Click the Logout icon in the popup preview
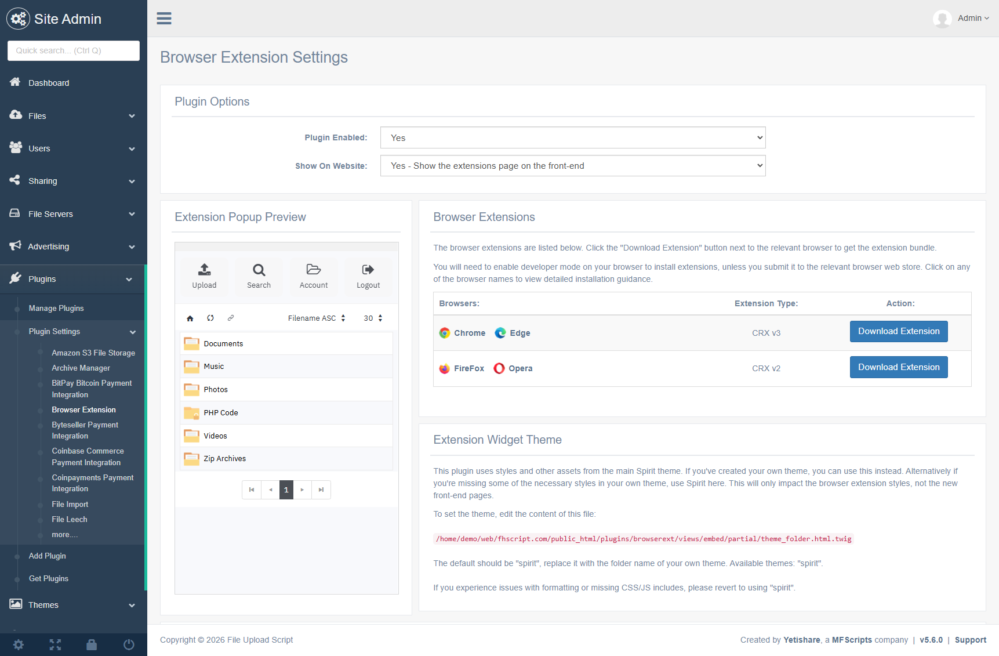 pyautogui.click(x=368, y=270)
